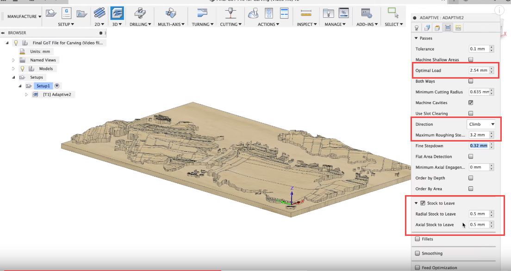This screenshot has height=271, width=511.
Task: Open the MANUFACTURE workspace dropdown
Action: 25,16
